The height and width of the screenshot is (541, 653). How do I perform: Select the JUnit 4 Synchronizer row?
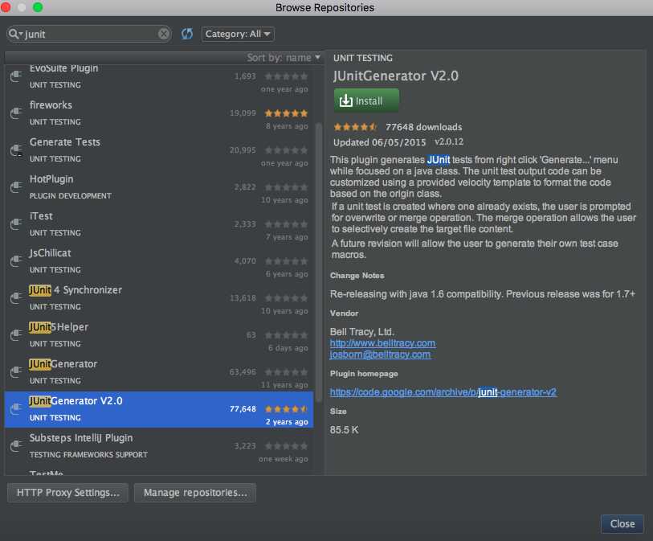tap(159, 298)
